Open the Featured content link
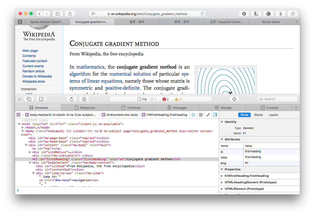This screenshot has width=315, height=216. (x=35, y=61)
